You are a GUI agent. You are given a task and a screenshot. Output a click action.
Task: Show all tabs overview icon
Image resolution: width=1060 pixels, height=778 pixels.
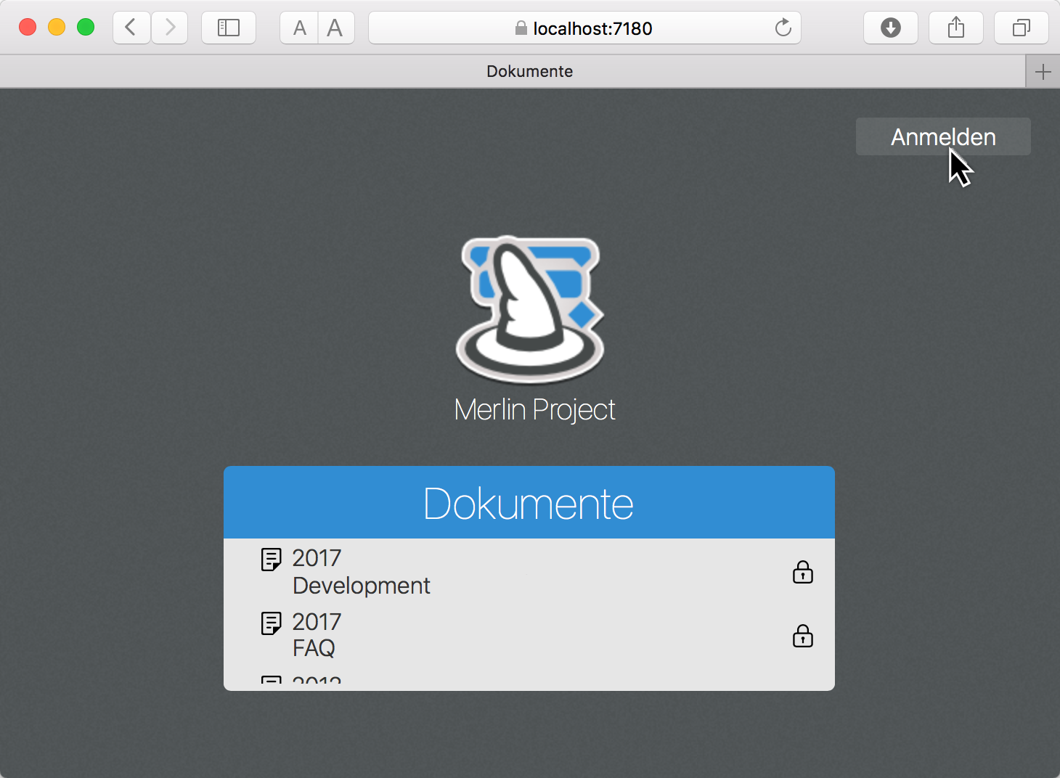pyautogui.click(x=1022, y=28)
